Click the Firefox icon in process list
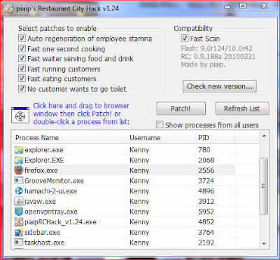This screenshot has width=280, height=260. [19, 170]
